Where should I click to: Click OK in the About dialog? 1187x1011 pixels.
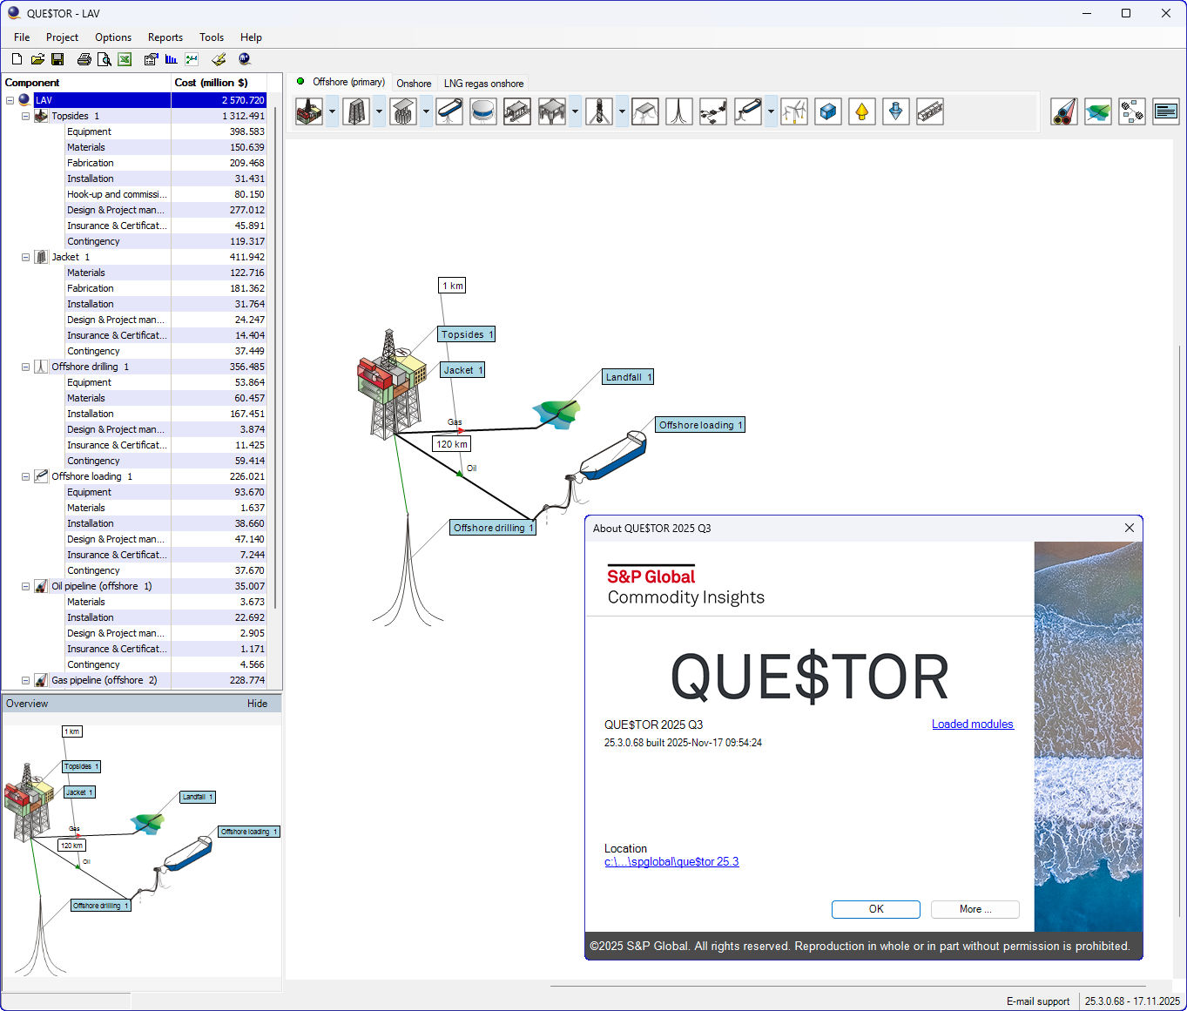[875, 909]
